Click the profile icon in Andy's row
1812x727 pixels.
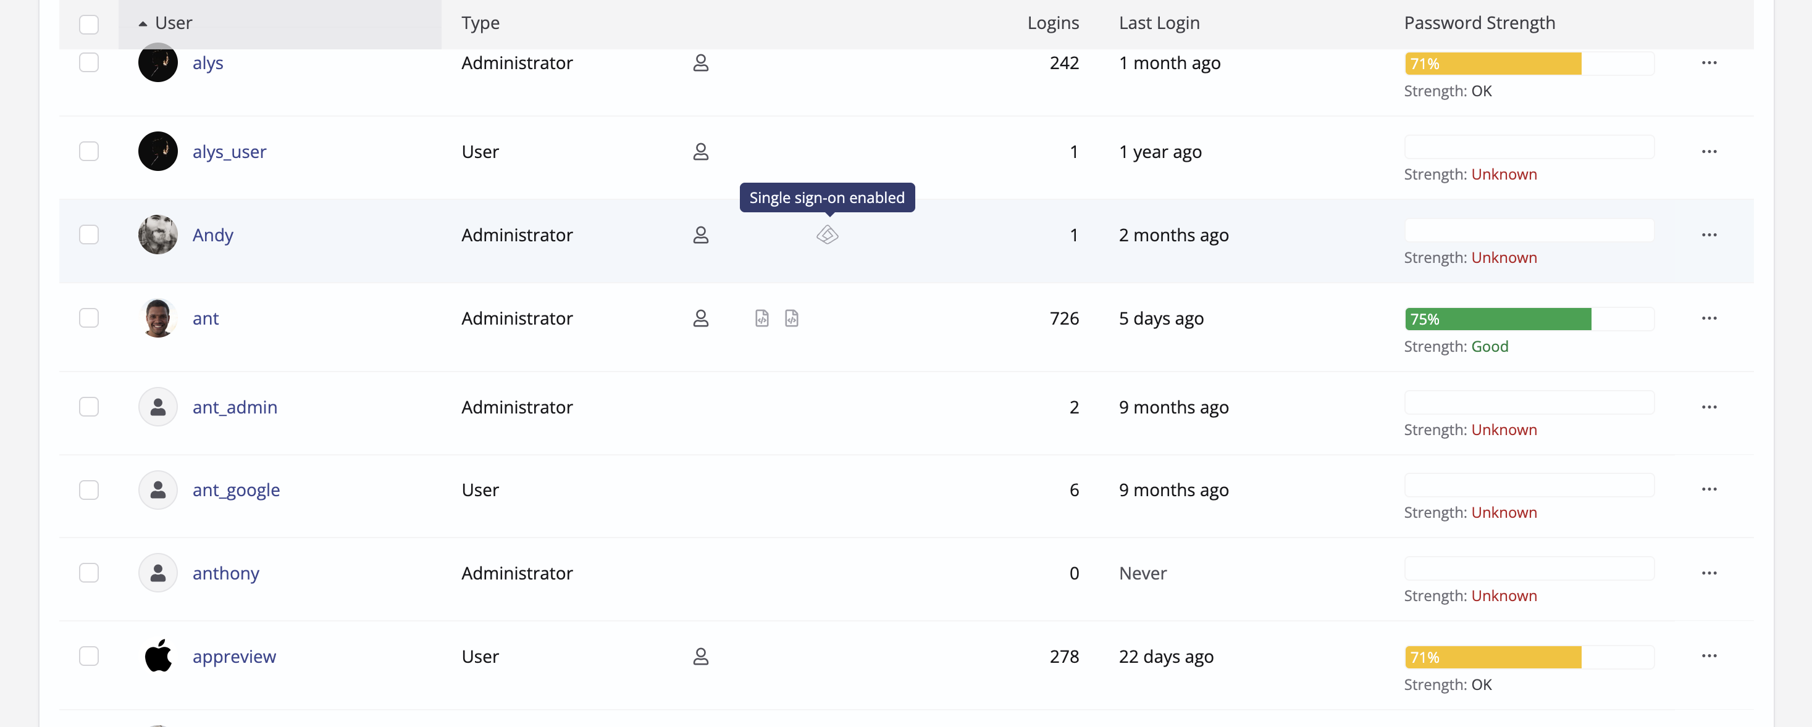pyautogui.click(x=700, y=235)
